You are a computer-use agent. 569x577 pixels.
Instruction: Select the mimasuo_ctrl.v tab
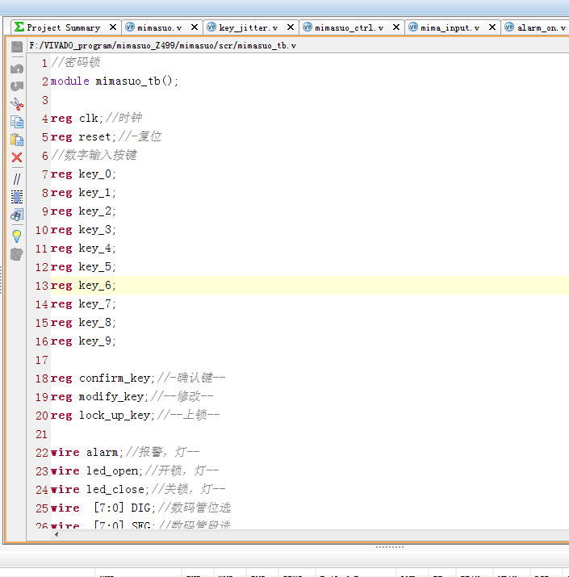(x=344, y=27)
